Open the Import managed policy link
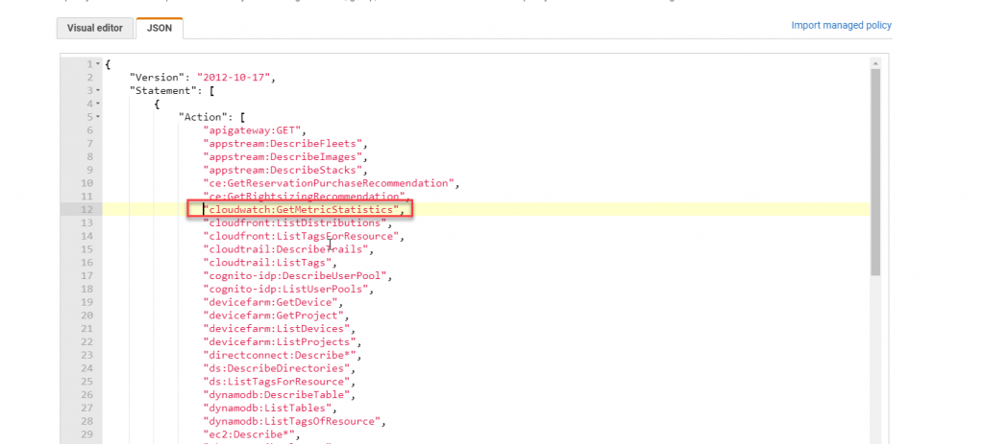This screenshot has width=984, height=444. [841, 25]
